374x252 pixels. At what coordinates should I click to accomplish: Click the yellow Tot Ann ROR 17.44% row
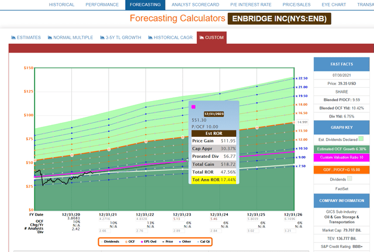(x=214, y=179)
